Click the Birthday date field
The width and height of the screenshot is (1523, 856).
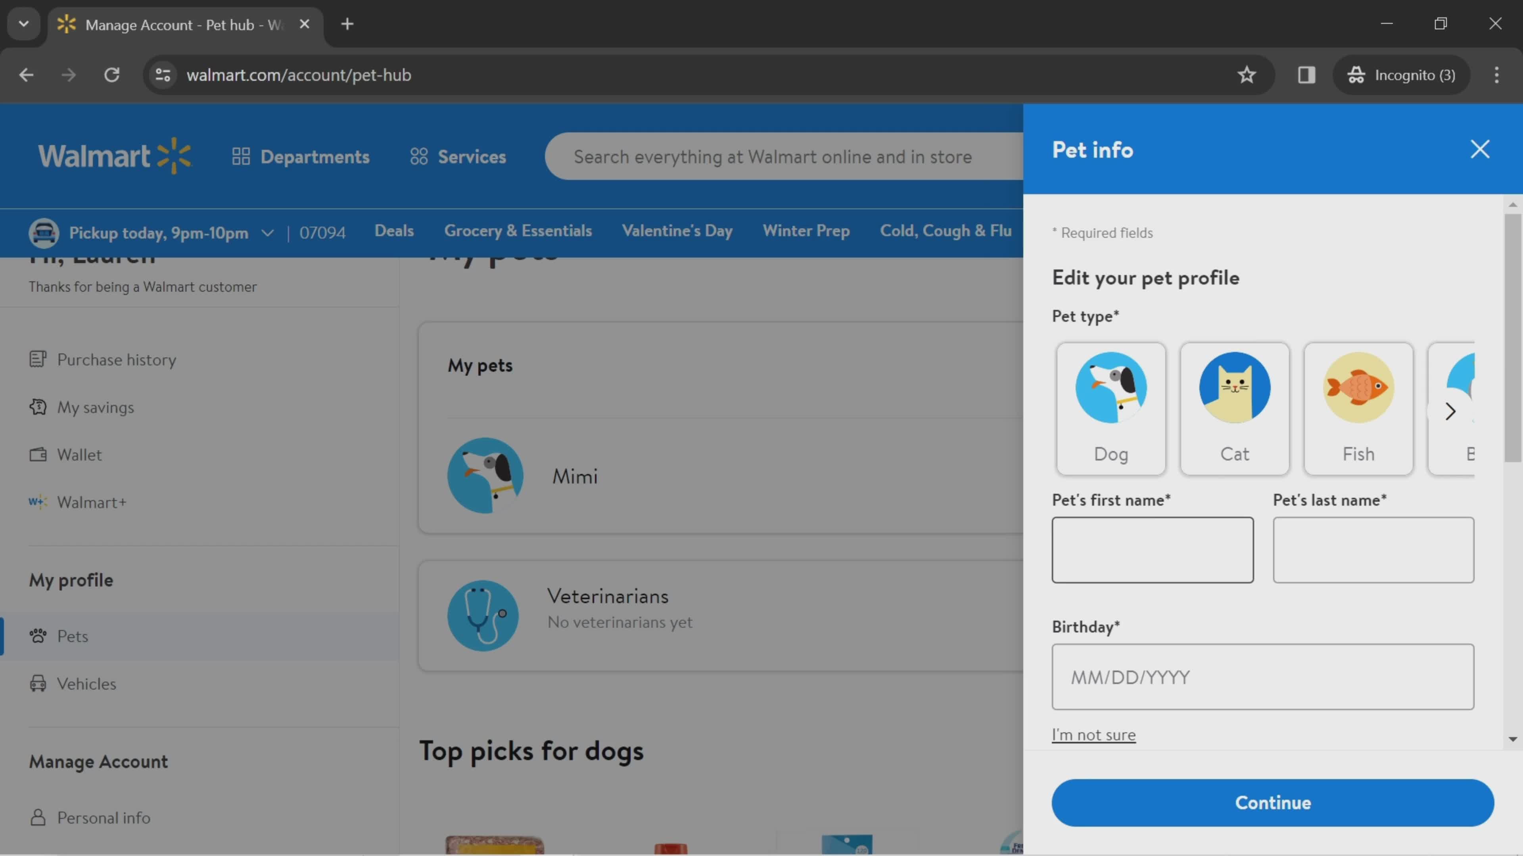1263,677
